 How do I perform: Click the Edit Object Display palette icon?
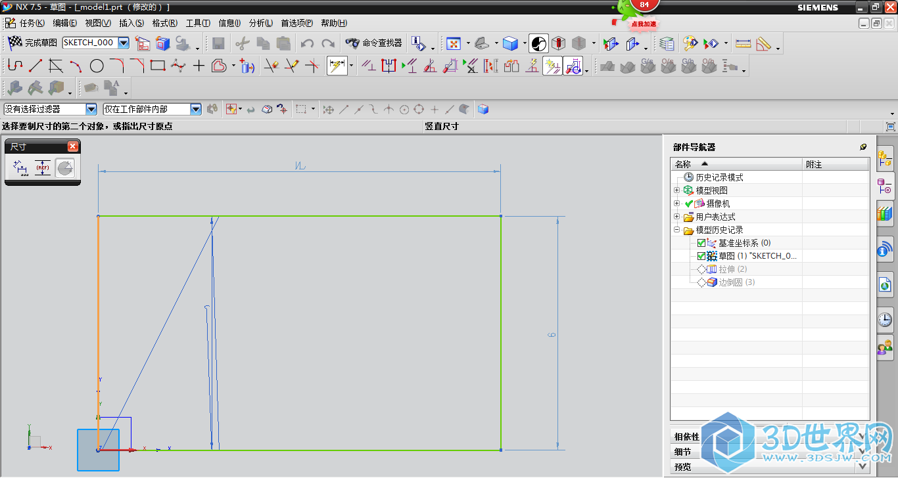[x=690, y=43]
